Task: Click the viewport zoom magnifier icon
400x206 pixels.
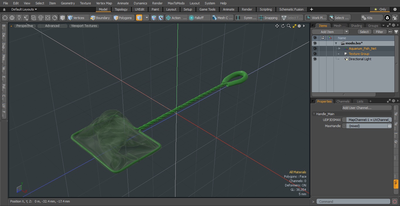Action: pyautogui.click(x=289, y=26)
